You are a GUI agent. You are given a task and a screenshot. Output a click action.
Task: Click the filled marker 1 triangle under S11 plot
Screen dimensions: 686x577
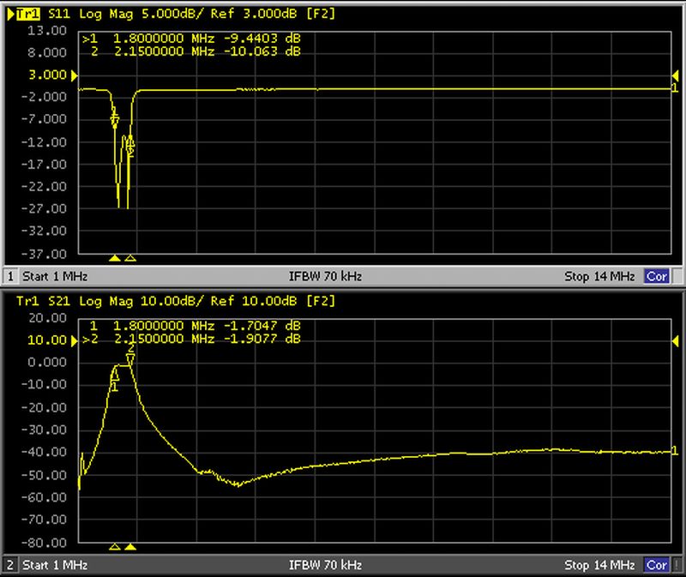pyautogui.click(x=114, y=257)
